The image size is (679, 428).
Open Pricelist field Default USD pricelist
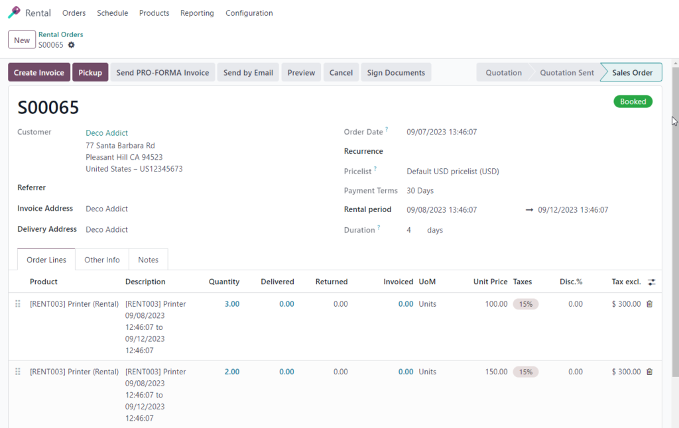tap(452, 172)
